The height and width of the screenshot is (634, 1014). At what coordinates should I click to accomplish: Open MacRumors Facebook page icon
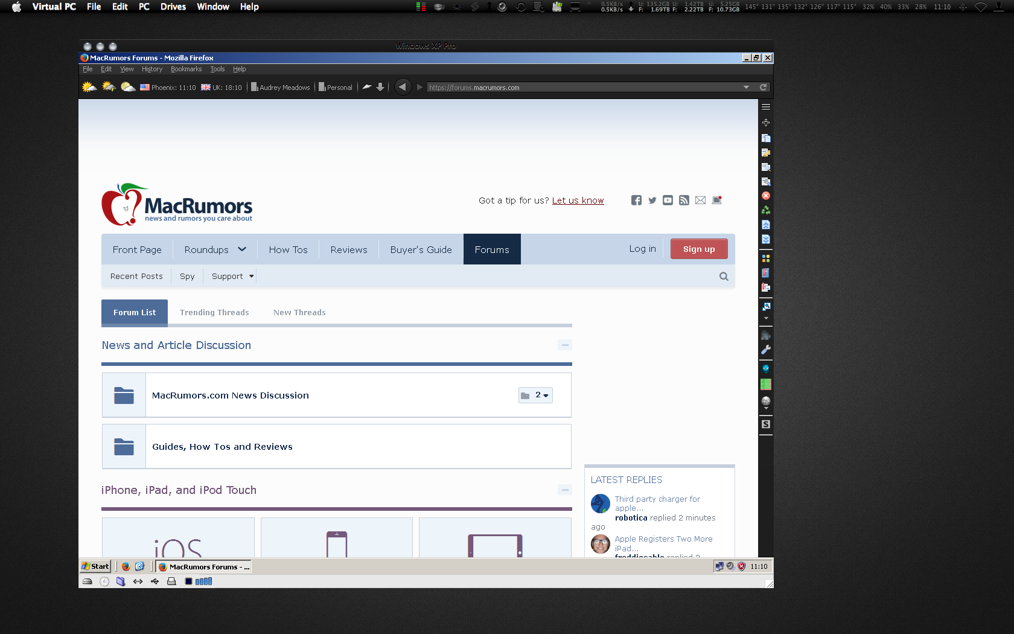coord(636,200)
